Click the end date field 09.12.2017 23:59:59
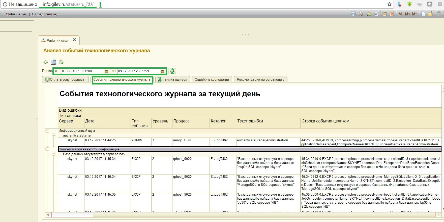 point(139,71)
